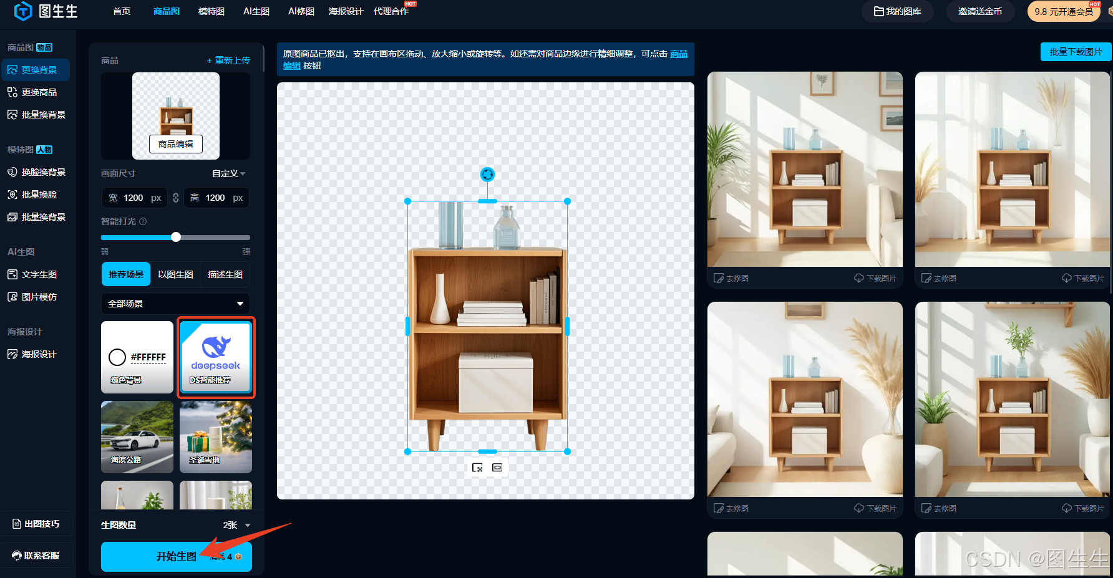The width and height of the screenshot is (1113, 578).
Task: Click the 宽 1200 width input field
Action: pyautogui.click(x=134, y=198)
